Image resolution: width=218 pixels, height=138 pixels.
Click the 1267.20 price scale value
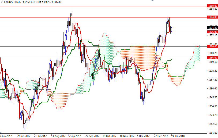coord(212,80)
